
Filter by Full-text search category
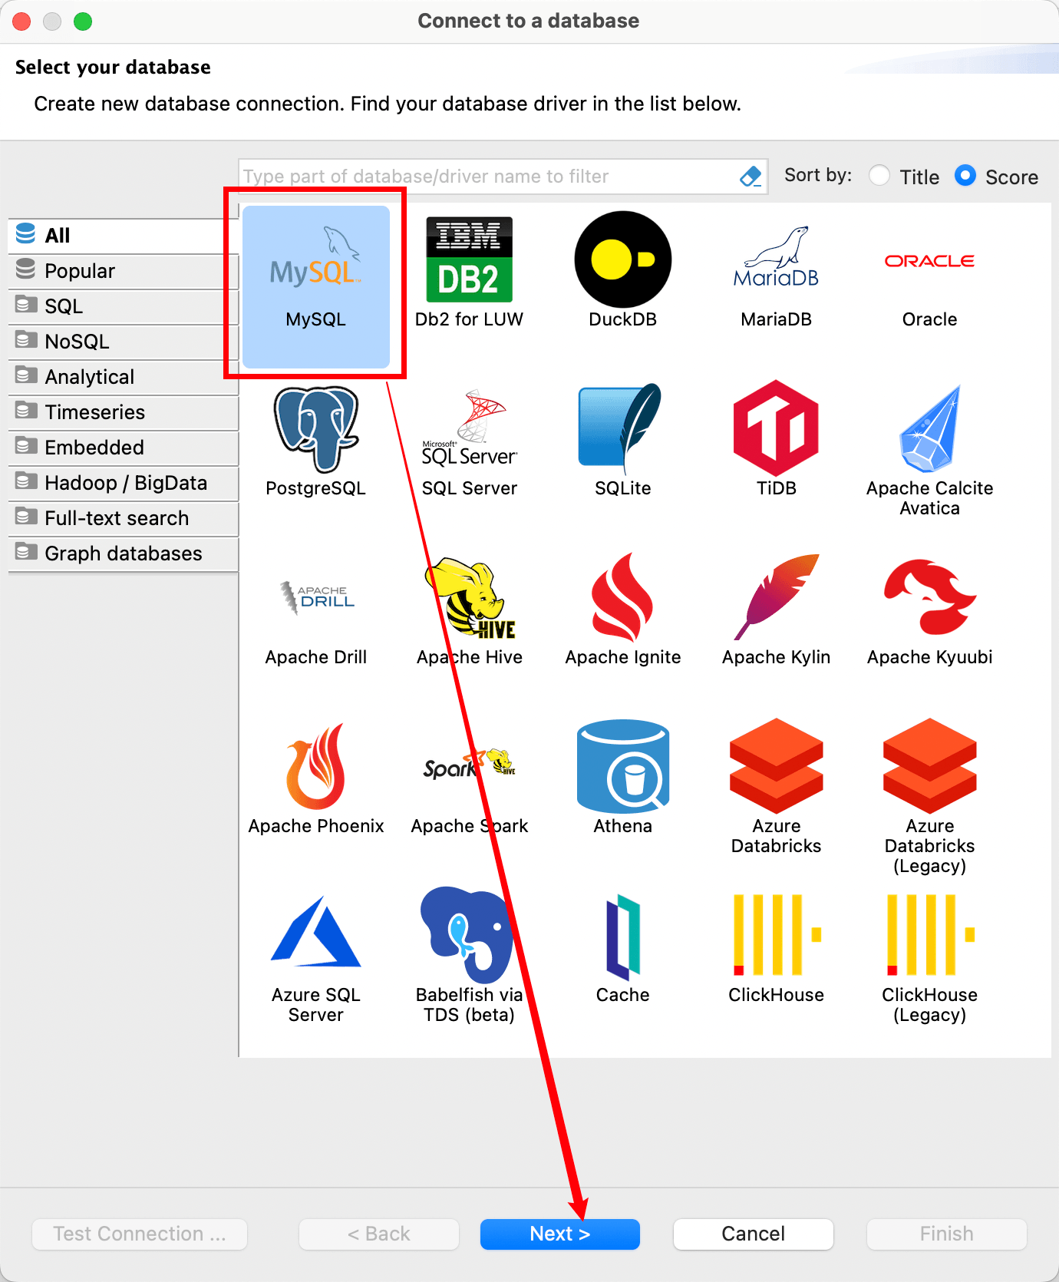pyautogui.click(x=124, y=518)
